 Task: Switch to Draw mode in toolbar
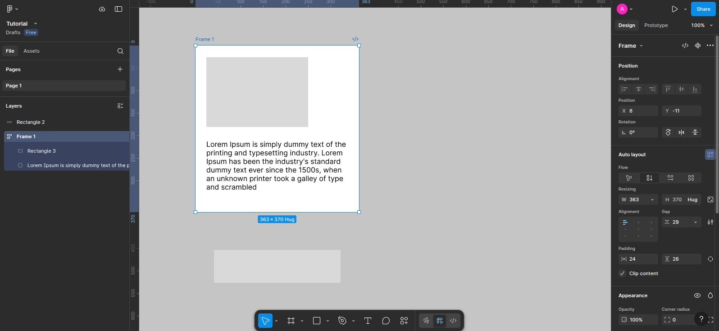tap(426, 321)
